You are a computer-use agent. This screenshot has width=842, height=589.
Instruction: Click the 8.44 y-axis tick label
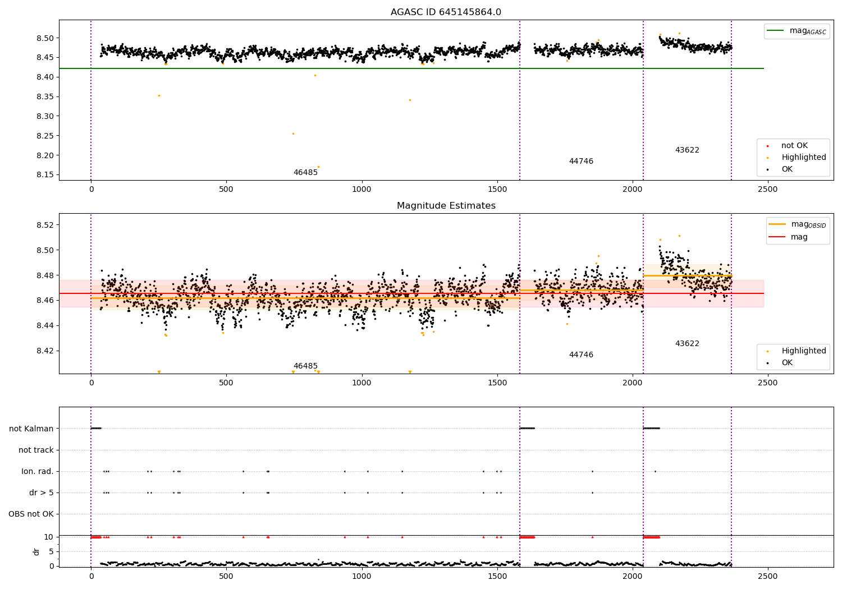[45, 326]
